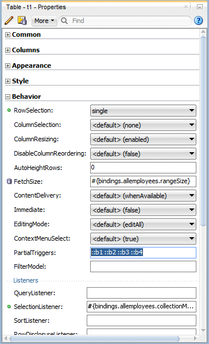Expand the Columns section
209x344 pixels.
click(x=7, y=50)
